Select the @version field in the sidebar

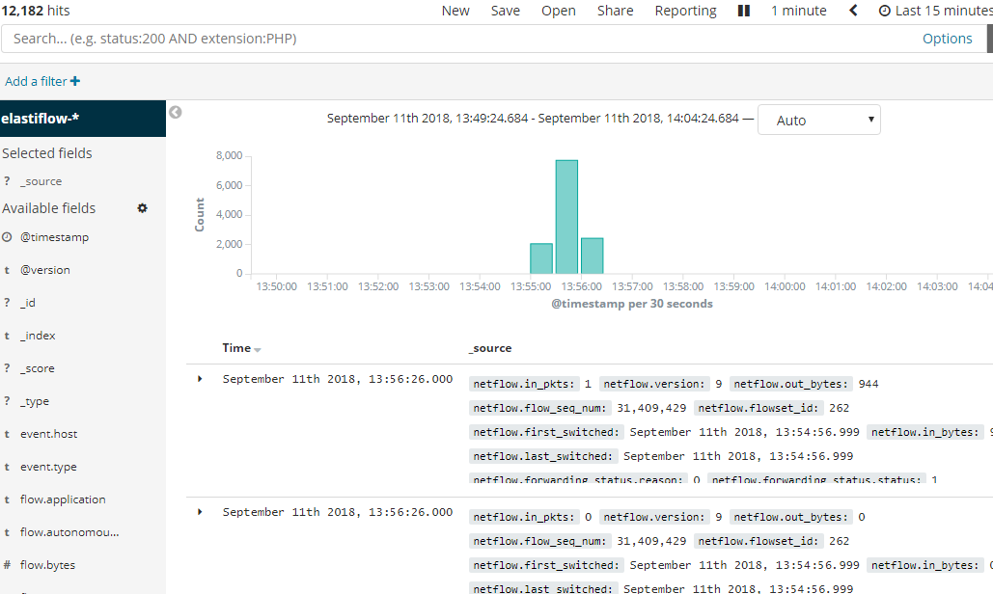[x=45, y=270]
